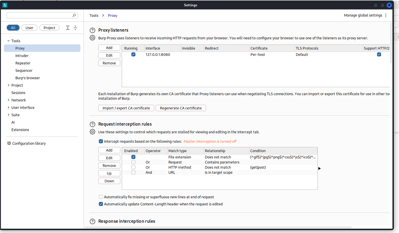The image size is (399, 233).
Task: Click Master interception is turned off text
Action: point(210,141)
